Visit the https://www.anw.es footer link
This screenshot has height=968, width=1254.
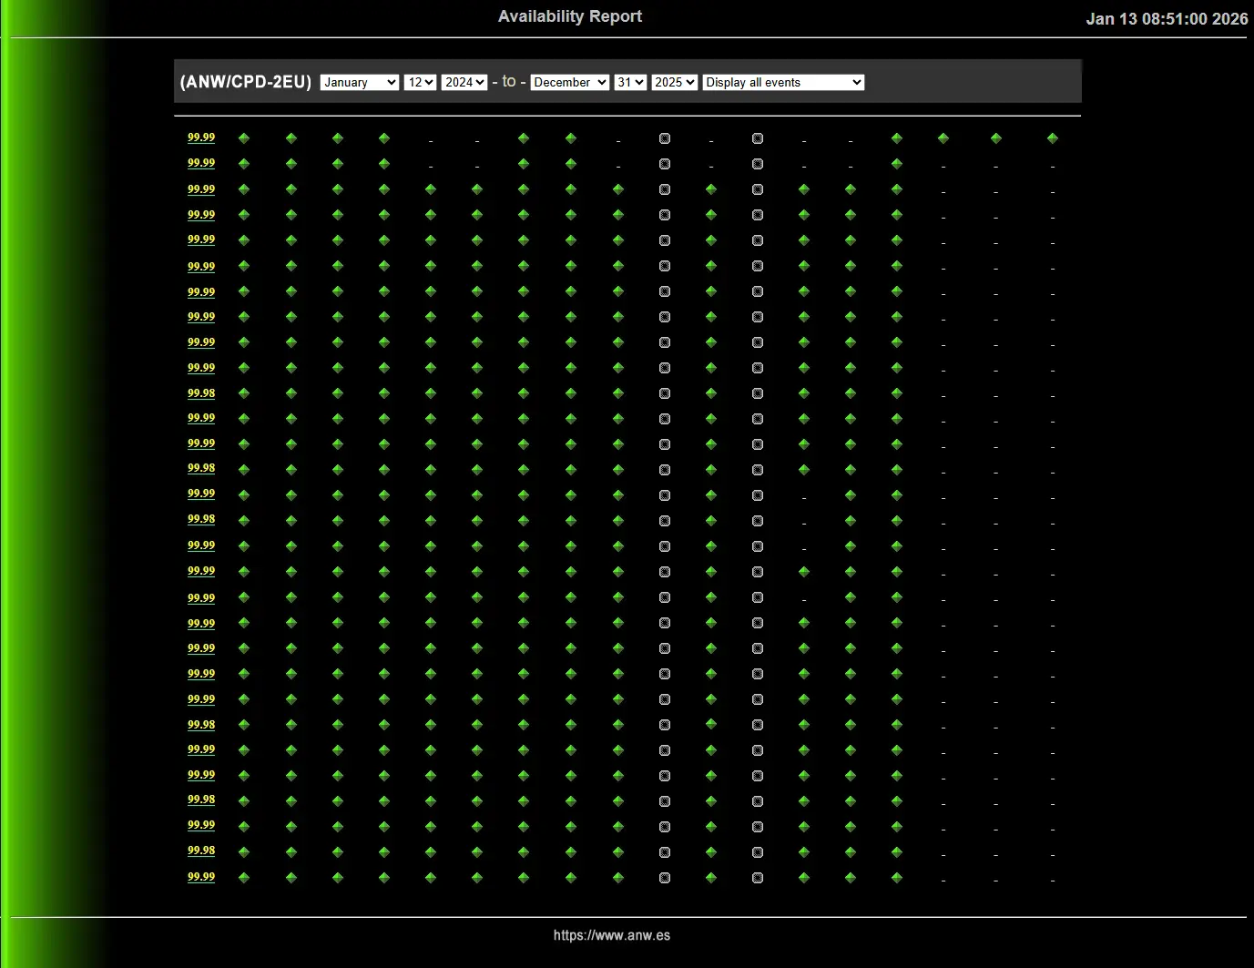pyautogui.click(x=611, y=935)
